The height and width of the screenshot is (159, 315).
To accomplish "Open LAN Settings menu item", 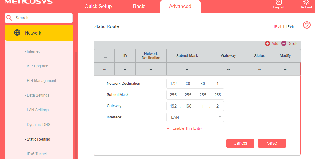I will click(x=36, y=110).
